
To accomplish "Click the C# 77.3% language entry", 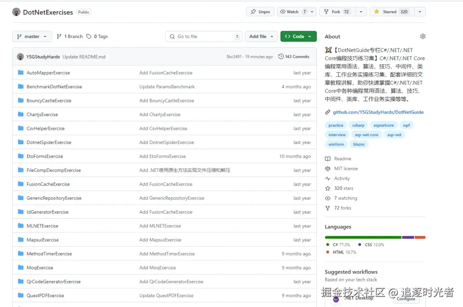I will [338, 244].
